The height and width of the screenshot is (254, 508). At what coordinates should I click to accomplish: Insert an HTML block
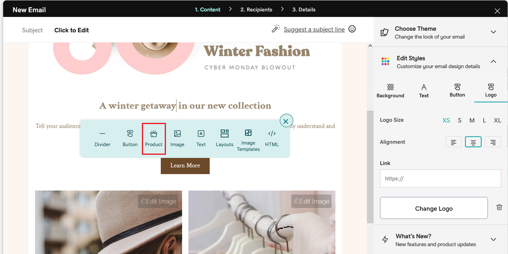click(272, 138)
